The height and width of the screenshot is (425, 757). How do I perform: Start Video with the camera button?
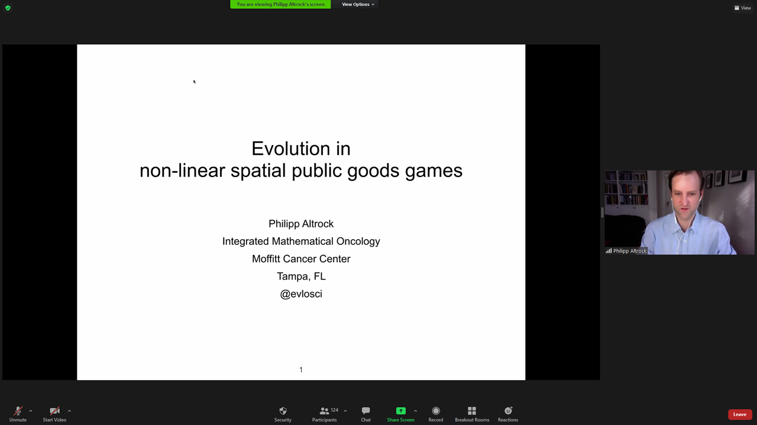coord(54,413)
